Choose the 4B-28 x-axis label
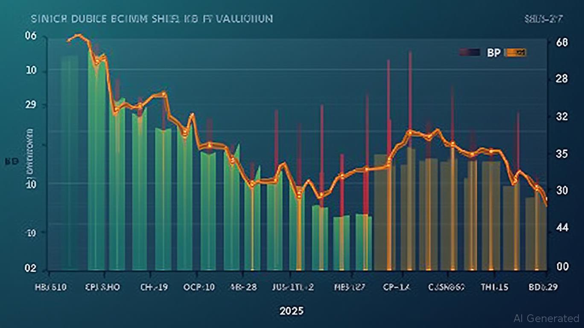Screen dimensions: 584x328 (x=243, y=287)
